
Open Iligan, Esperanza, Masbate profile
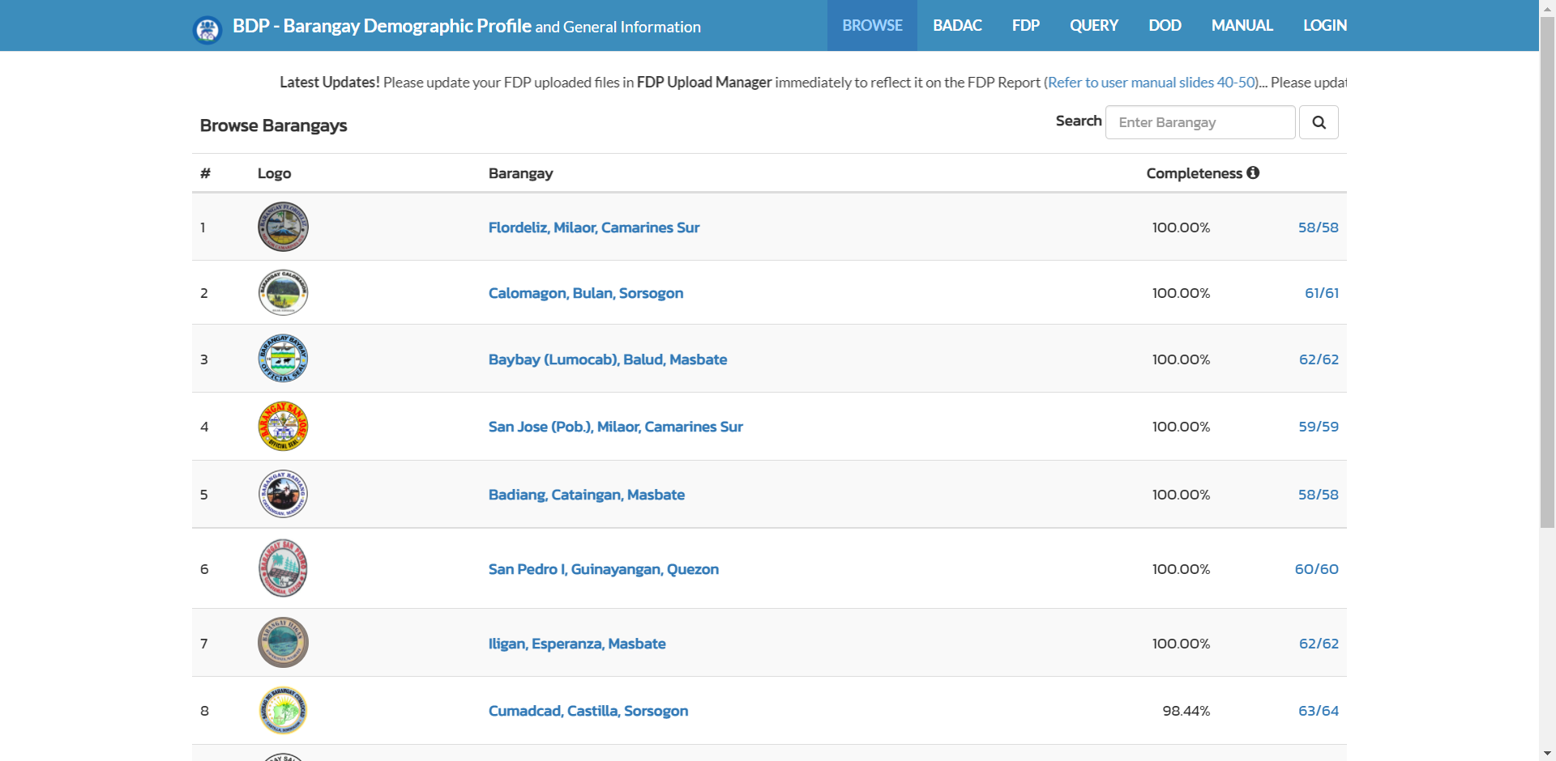coord(577,644)
